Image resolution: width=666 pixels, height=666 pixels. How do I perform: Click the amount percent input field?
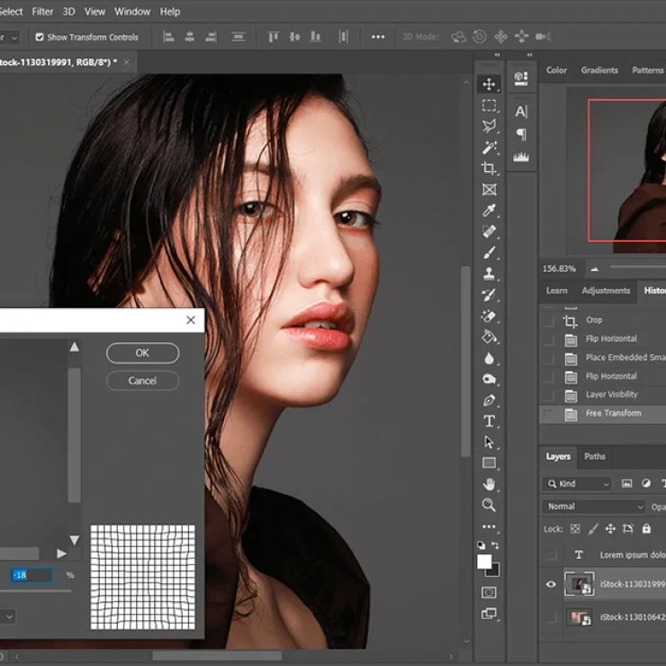pos(31,575)
